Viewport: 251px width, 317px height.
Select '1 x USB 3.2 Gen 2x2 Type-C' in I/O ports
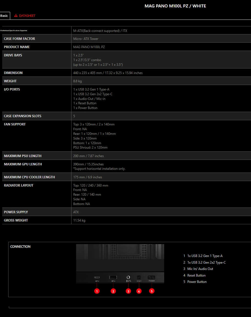tap(93, 94)
